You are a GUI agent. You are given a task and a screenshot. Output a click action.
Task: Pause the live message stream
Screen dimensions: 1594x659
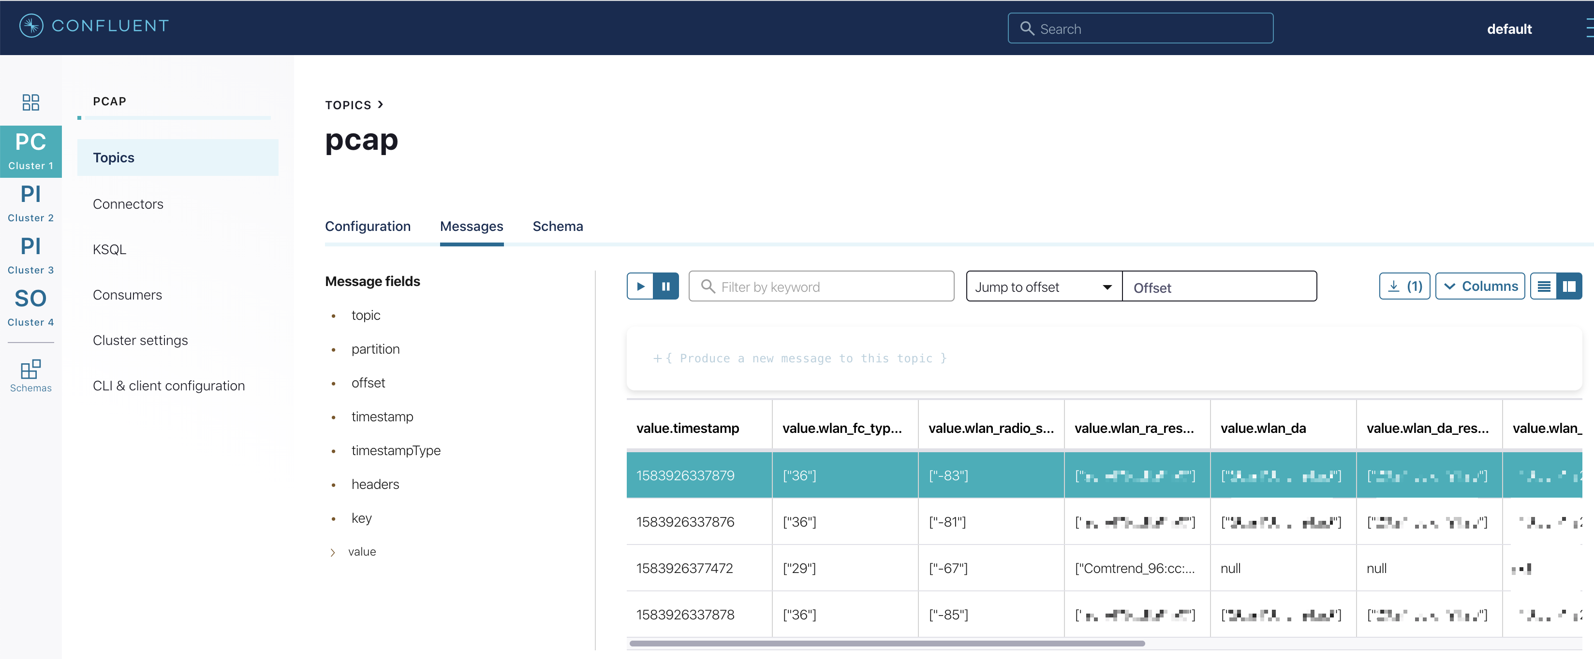tap(666, 286)
